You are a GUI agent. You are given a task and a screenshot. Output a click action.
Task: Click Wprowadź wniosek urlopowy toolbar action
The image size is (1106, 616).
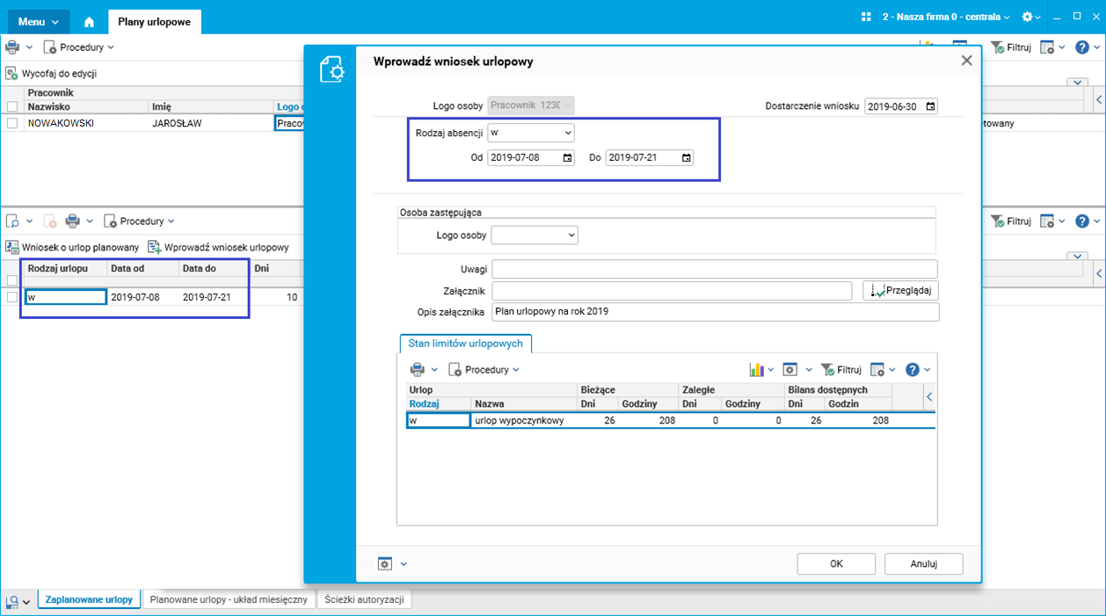218,248
